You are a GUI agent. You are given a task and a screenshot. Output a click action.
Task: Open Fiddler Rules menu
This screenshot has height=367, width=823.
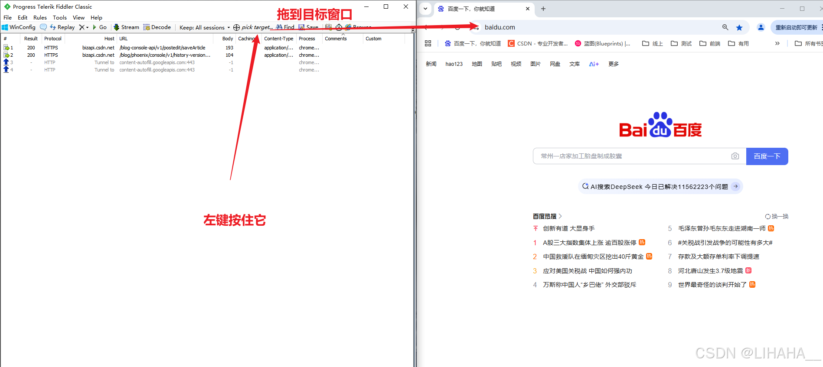(40, 18)
